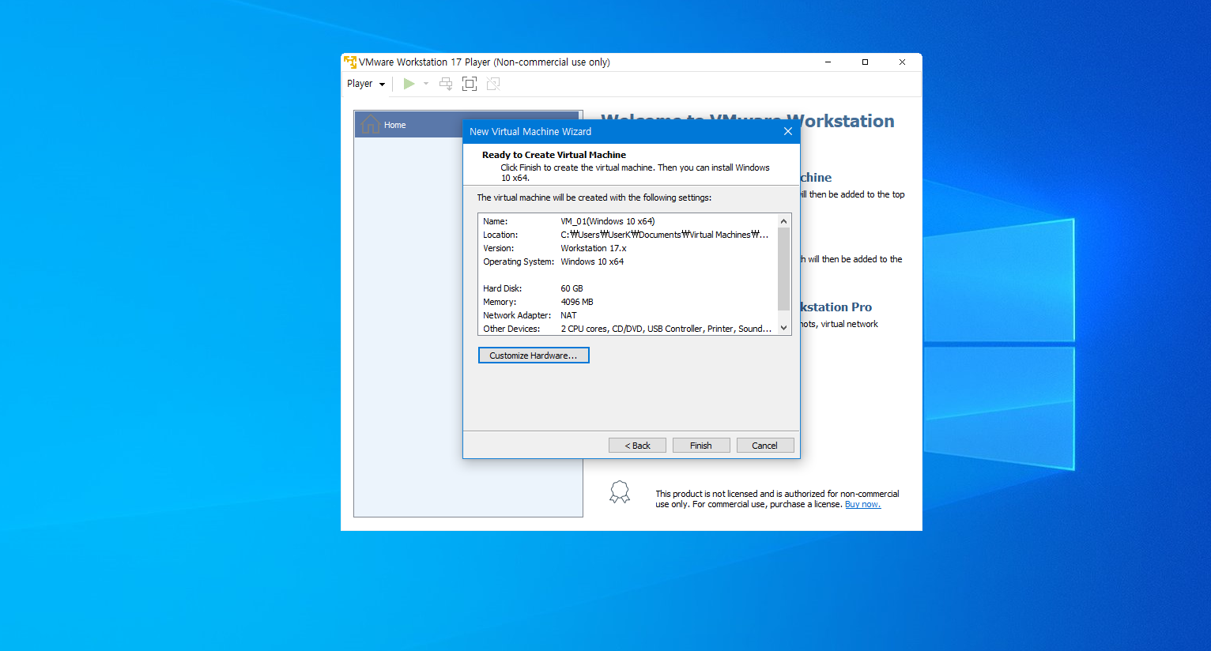Click Finish to create the virtual machine
This screenshot has width=1211, height=651.
(x=701, y=446)
